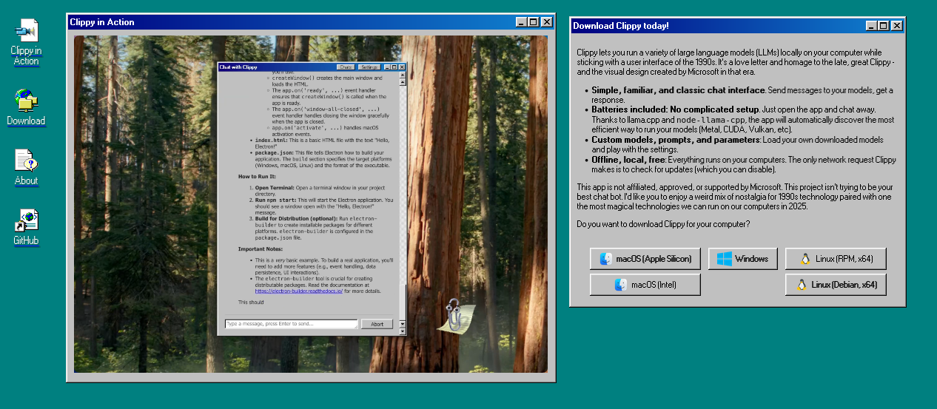Download Clippy for macOS (Intel)
Viewport: 937px width, 409px height.
645,285
